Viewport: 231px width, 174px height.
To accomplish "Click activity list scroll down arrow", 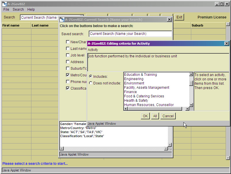I will tap(191, 105).
